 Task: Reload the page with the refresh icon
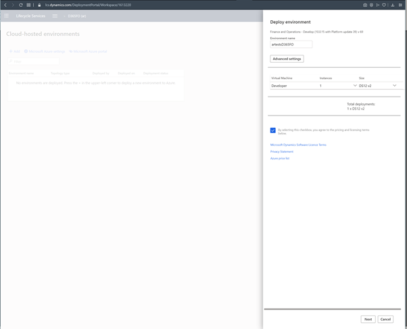click(21, 5)
